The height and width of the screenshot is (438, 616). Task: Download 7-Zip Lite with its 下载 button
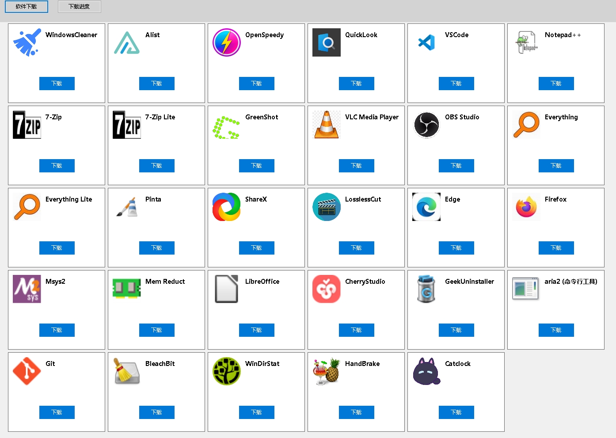coord(156,166)
